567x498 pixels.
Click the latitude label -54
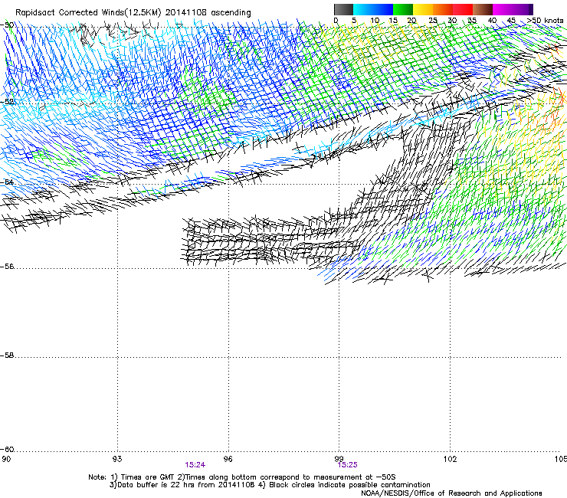pos(7,182)
